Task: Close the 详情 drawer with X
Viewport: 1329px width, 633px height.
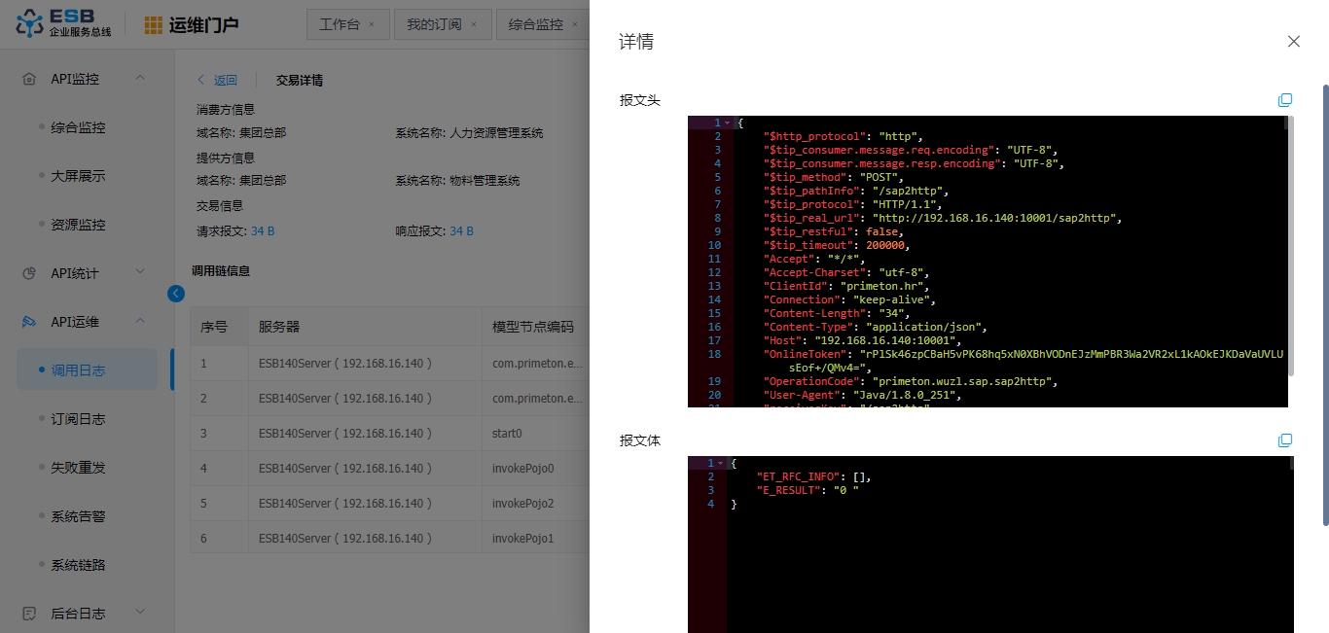Action: (1293, 41)
